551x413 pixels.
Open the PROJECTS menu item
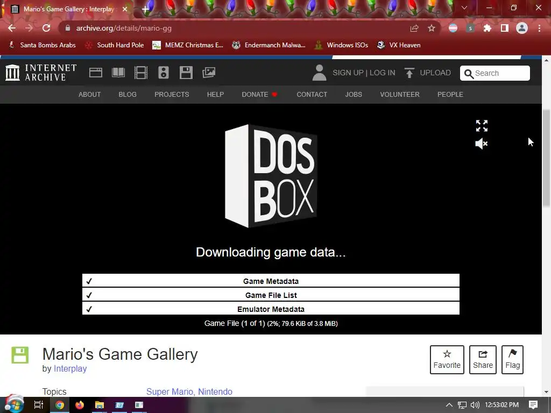[x=172, y=95]
